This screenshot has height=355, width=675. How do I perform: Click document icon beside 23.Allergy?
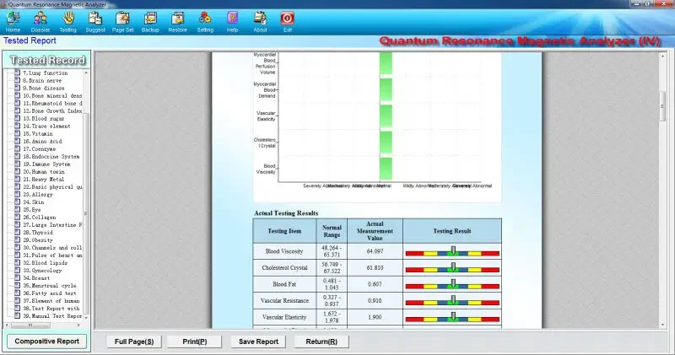17,195
